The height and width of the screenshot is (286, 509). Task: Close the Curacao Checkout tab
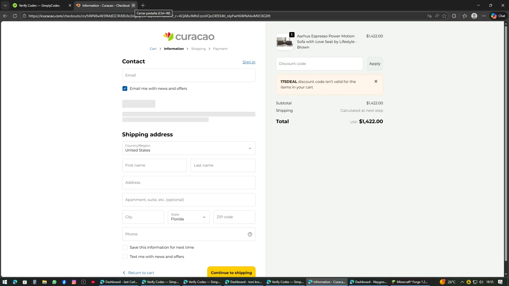[x=133, y=5]
